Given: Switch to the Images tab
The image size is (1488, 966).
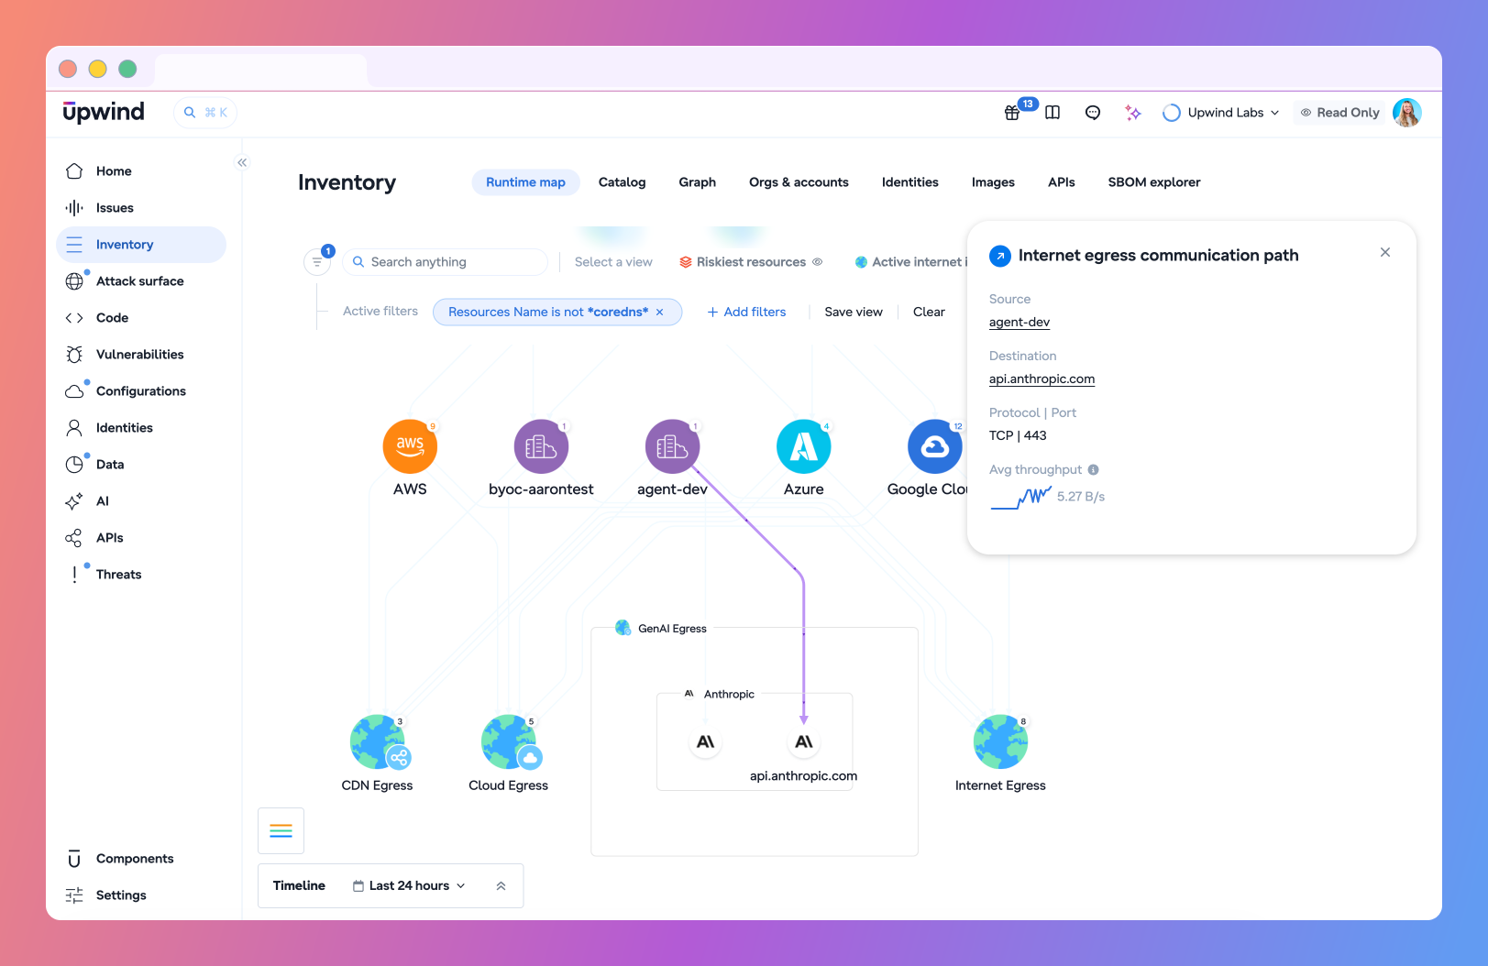Looking at the screenshot, I should [993, 182].
